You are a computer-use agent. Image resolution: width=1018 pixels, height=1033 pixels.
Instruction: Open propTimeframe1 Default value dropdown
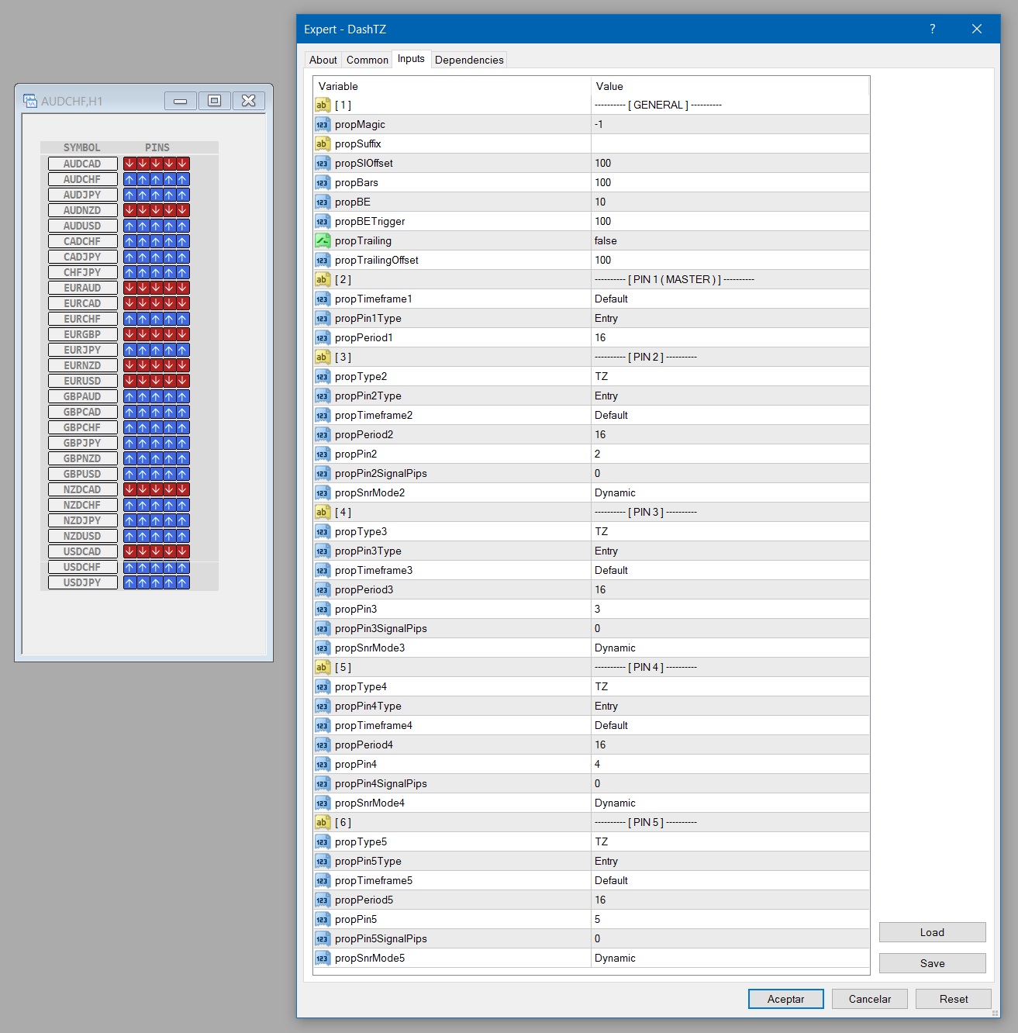(x=730, y=299)
